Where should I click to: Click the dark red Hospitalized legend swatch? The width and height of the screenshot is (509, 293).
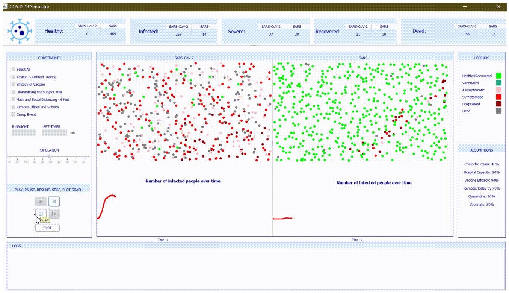[x=499, y=104]
